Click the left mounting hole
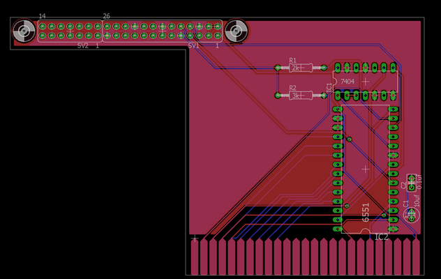The image size is (441, 279). coord(24,31)
